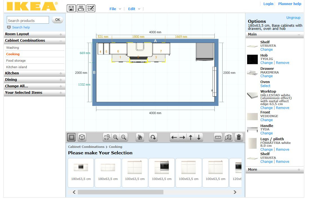The width and height of the screenshot is (315, 209).
Task: Click Ungroup in Options panel
Action: (293, 18)
